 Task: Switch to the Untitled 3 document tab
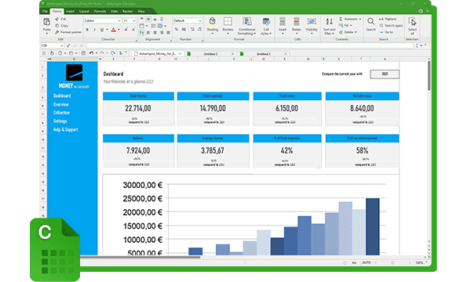[264, 54]
